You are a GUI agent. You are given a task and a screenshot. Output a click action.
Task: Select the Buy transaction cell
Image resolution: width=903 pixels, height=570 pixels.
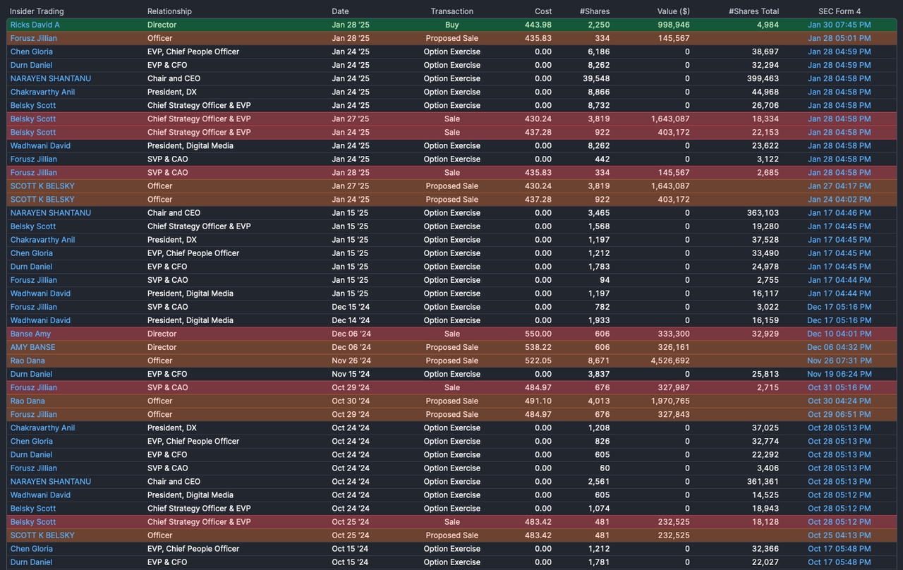pos(452,25)
